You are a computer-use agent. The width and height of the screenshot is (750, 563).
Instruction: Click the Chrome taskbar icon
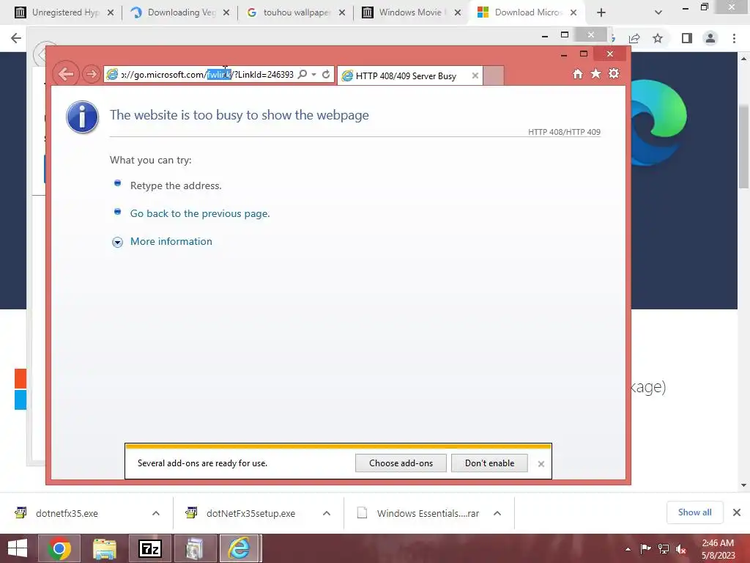(x=59, y=548)
